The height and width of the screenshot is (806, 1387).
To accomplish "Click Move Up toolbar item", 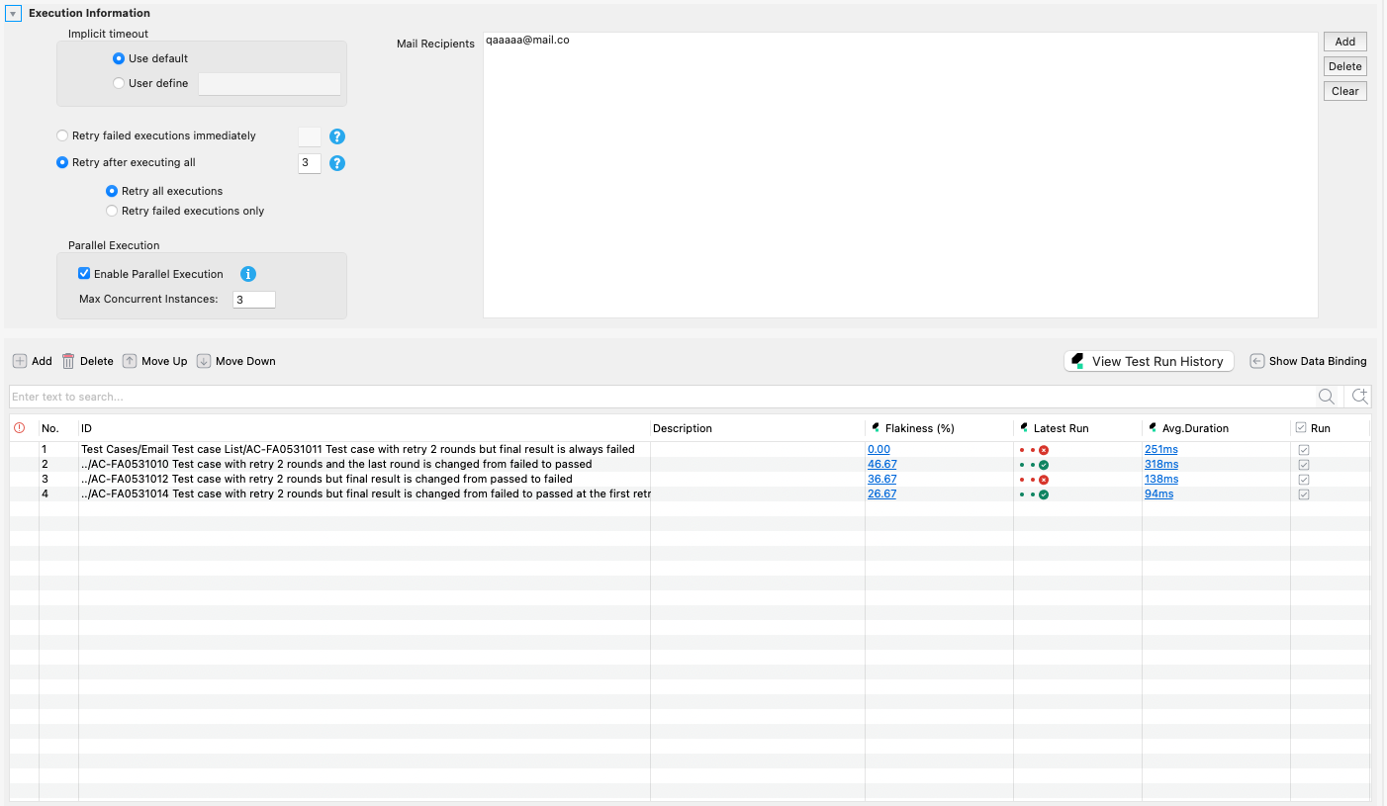I will coord(155,361).
